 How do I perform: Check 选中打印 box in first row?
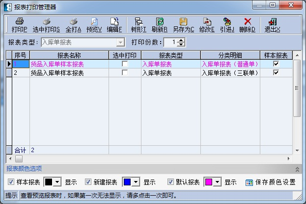pyautogui.click(x=125, y=64)
